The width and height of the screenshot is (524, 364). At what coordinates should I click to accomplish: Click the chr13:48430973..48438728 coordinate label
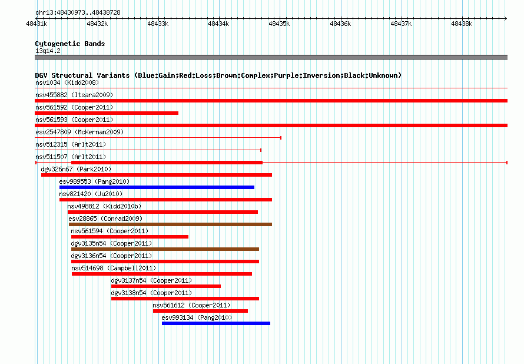pyautogui.click(x=78, y=12)
